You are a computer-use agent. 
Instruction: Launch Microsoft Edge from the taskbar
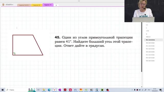(49, 90)
